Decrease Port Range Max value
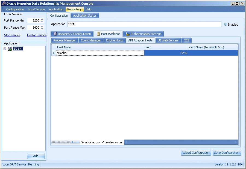This screenshot has width=246, height=169. point(42,29)
